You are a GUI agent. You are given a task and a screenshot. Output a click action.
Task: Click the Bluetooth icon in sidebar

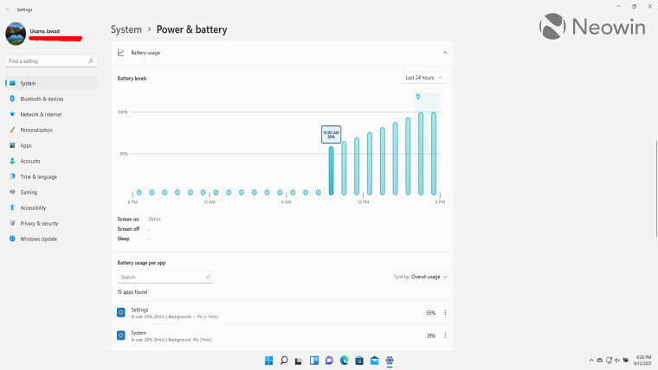(12, 99)
